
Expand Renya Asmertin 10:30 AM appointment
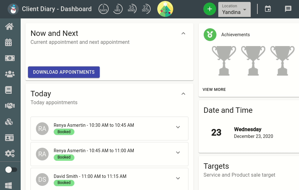(178, 127)
